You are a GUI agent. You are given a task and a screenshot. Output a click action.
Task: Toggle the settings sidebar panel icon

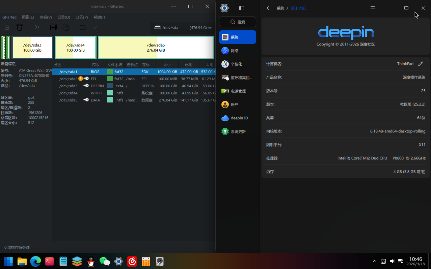pyautogui.click(x=242, y=8)
